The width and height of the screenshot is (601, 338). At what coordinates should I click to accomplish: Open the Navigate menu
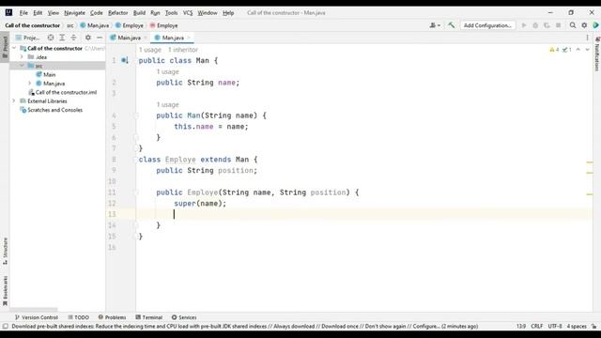coord(74,12)
